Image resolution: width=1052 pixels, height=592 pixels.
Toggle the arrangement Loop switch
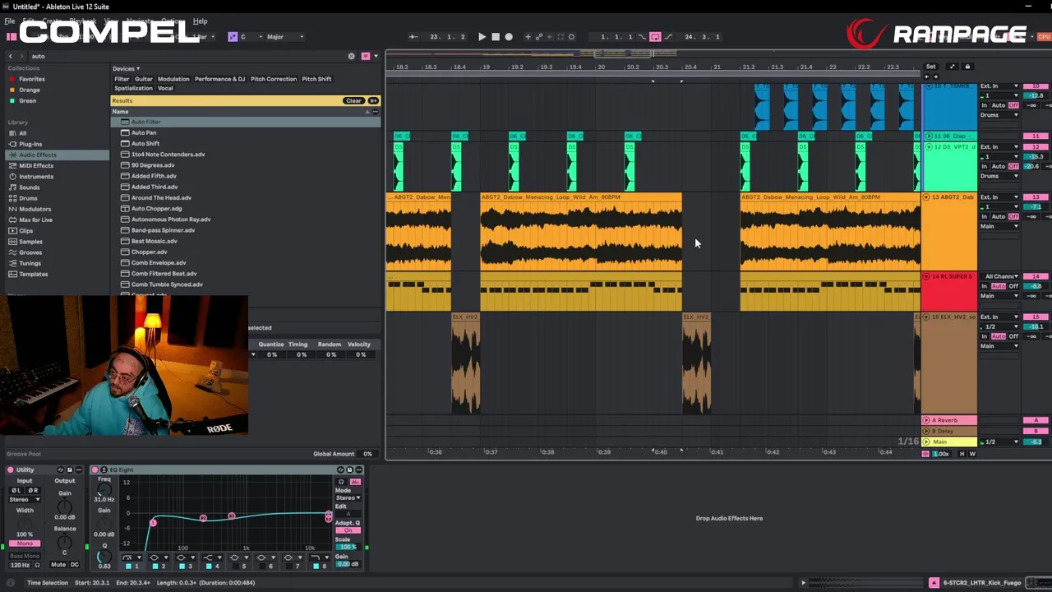click(x=655, y=37)
